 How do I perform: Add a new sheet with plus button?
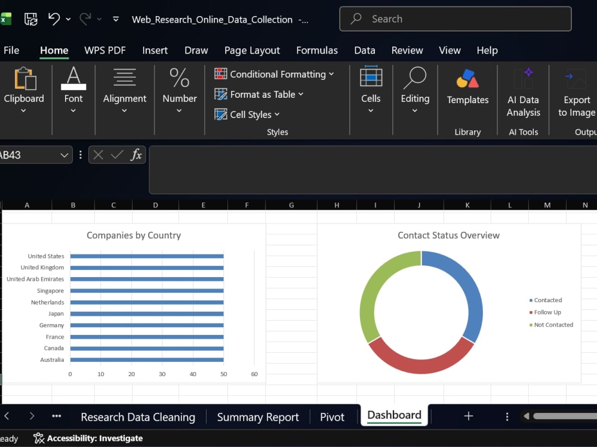(468, 416)
